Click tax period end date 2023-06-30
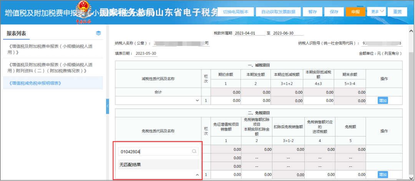Viewport: 415px width, 181px height. point(288,34)
